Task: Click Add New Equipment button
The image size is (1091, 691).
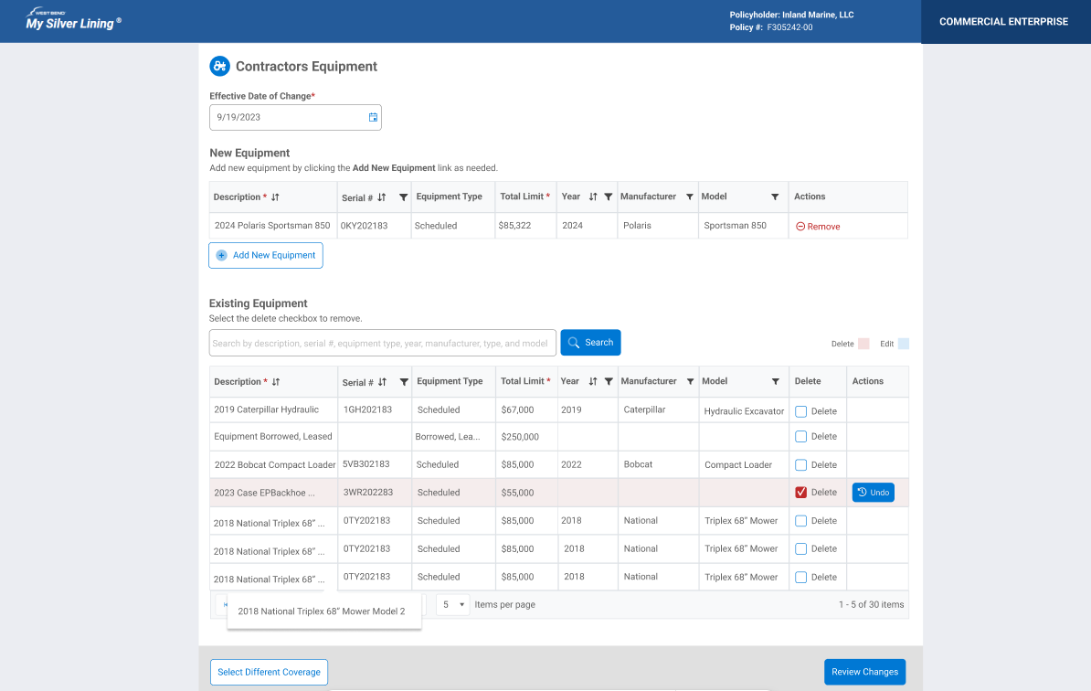Action: [x=266, y=255]
